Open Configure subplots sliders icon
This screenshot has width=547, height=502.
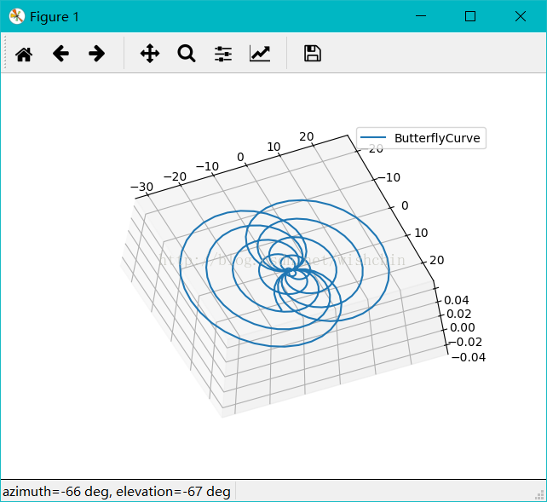click(x=223, y=54)
